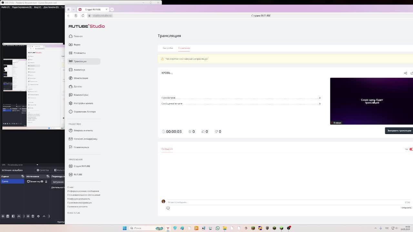413x232 pixels.
Task: Click the dislikes counter icon
Action: coord(217,131)
